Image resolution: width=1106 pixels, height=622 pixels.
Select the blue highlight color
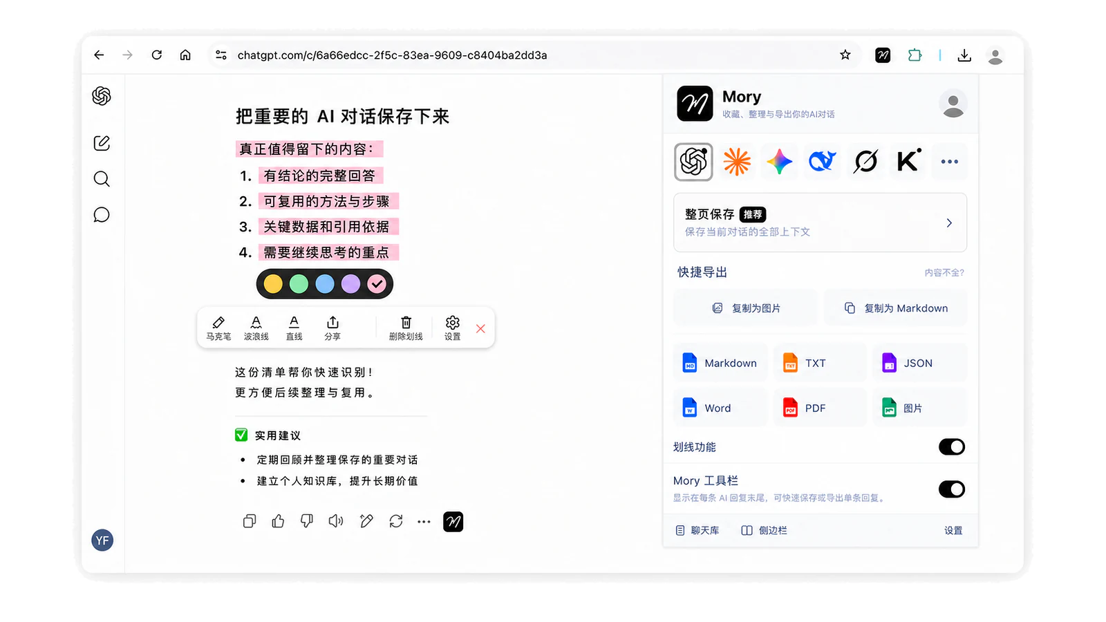click(325, 284)
